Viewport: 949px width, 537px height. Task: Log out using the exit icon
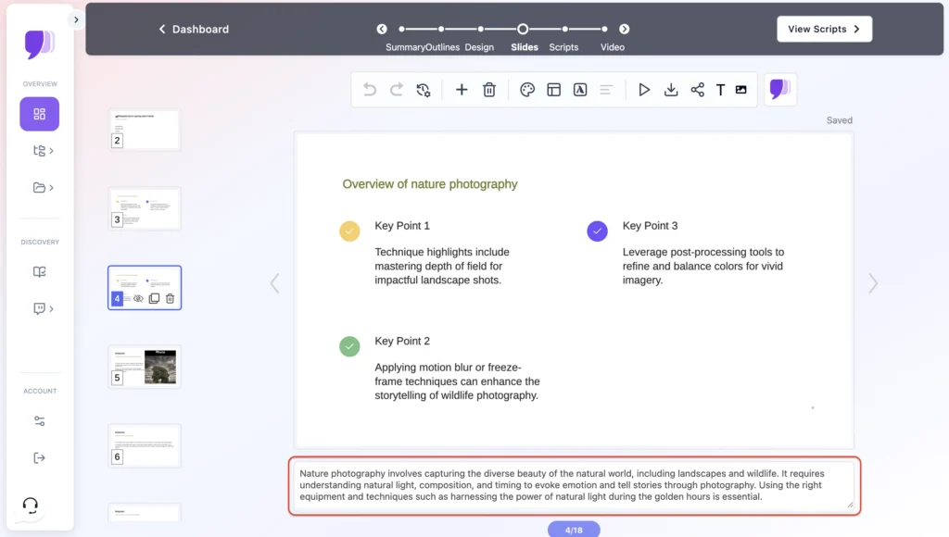(39, 457)
